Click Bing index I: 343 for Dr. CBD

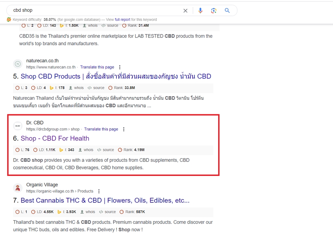[x=67, y=150]
